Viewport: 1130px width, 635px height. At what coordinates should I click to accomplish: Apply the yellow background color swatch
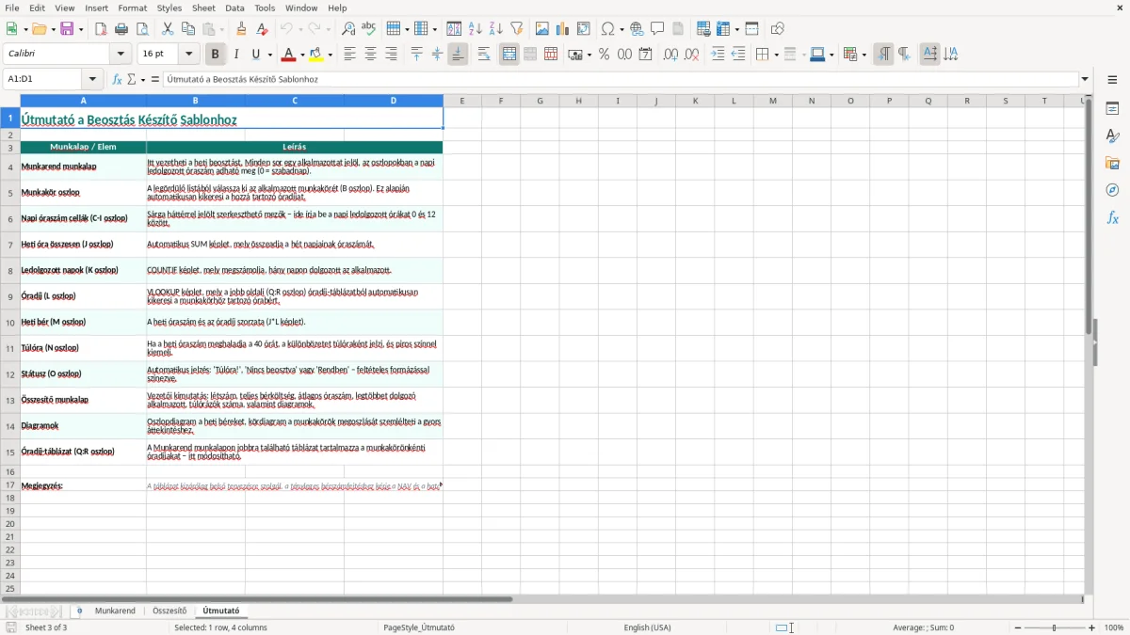(316, 55)
